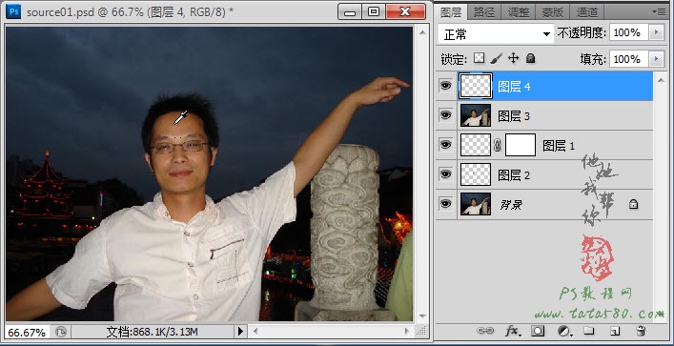Select 背景 layer thumbnail
This screenshot has height=346, width=674.
(476, 204)
